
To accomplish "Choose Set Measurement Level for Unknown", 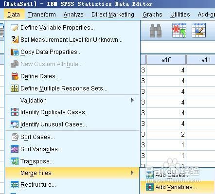I will click(72, 40).
